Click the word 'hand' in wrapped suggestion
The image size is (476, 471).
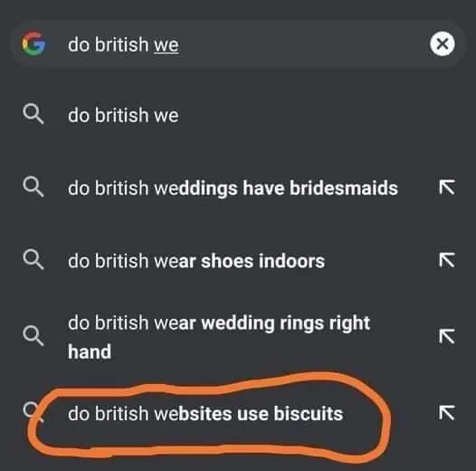tap(90, 351)
